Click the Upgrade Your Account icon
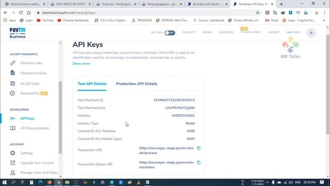The width and height of the screenshot is (330, 186). 12,163
